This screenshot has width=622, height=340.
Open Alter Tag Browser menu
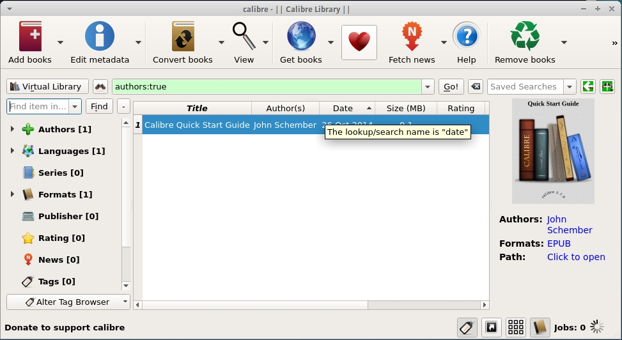[x=68, y=302]
